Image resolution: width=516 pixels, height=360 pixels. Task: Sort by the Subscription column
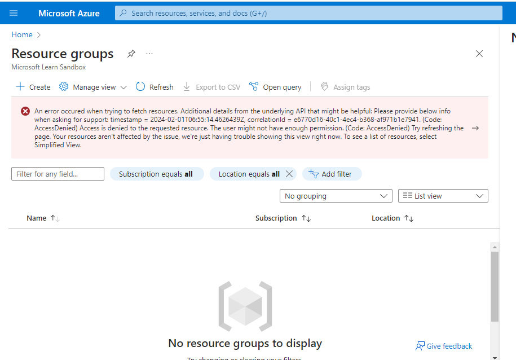(283, 218)
